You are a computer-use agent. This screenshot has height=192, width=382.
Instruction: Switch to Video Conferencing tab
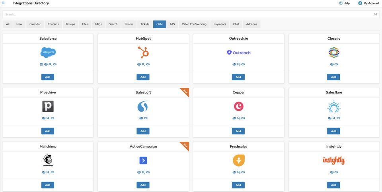click(194, 24)
